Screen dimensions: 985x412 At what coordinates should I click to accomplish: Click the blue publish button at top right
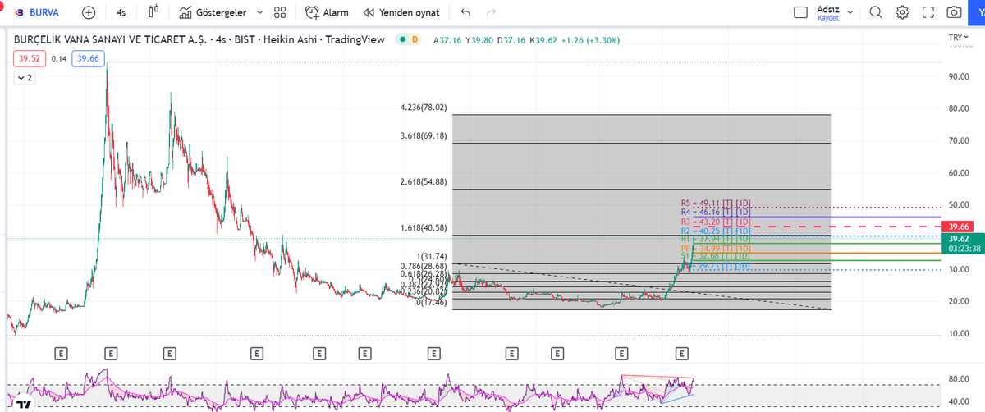coord(978,12)
